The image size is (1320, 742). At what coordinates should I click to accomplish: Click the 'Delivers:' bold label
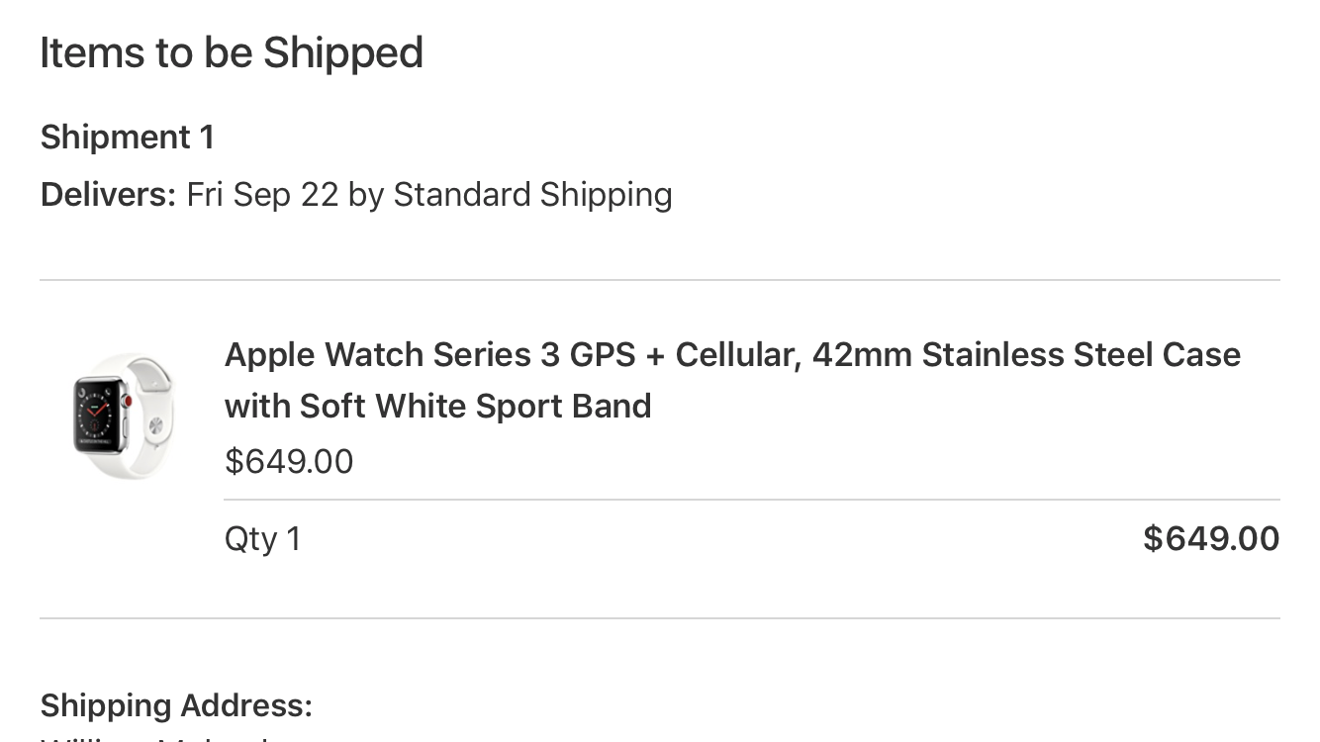point(109,194)
